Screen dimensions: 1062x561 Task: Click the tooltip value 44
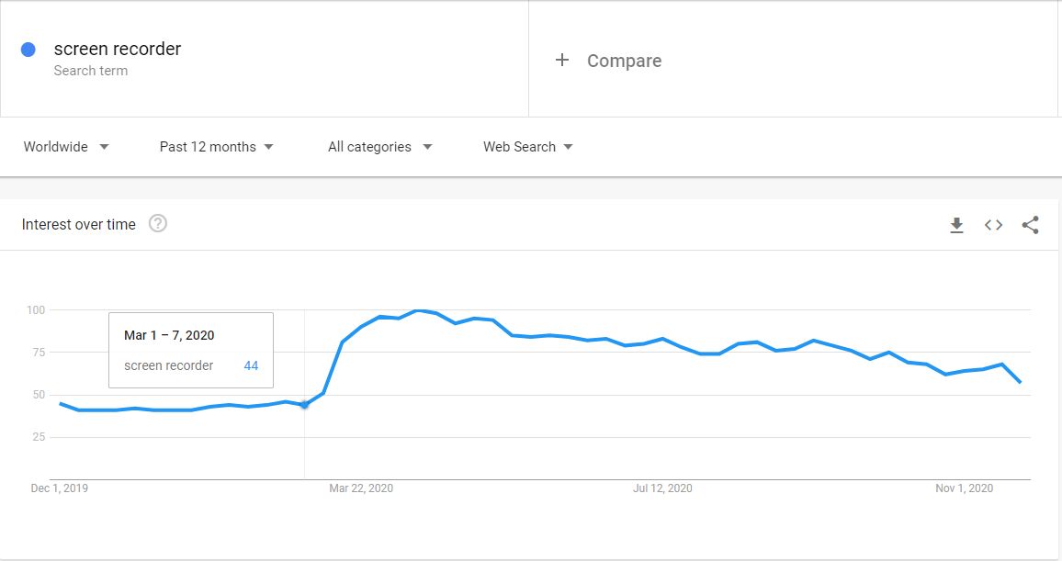pos(251,365)
